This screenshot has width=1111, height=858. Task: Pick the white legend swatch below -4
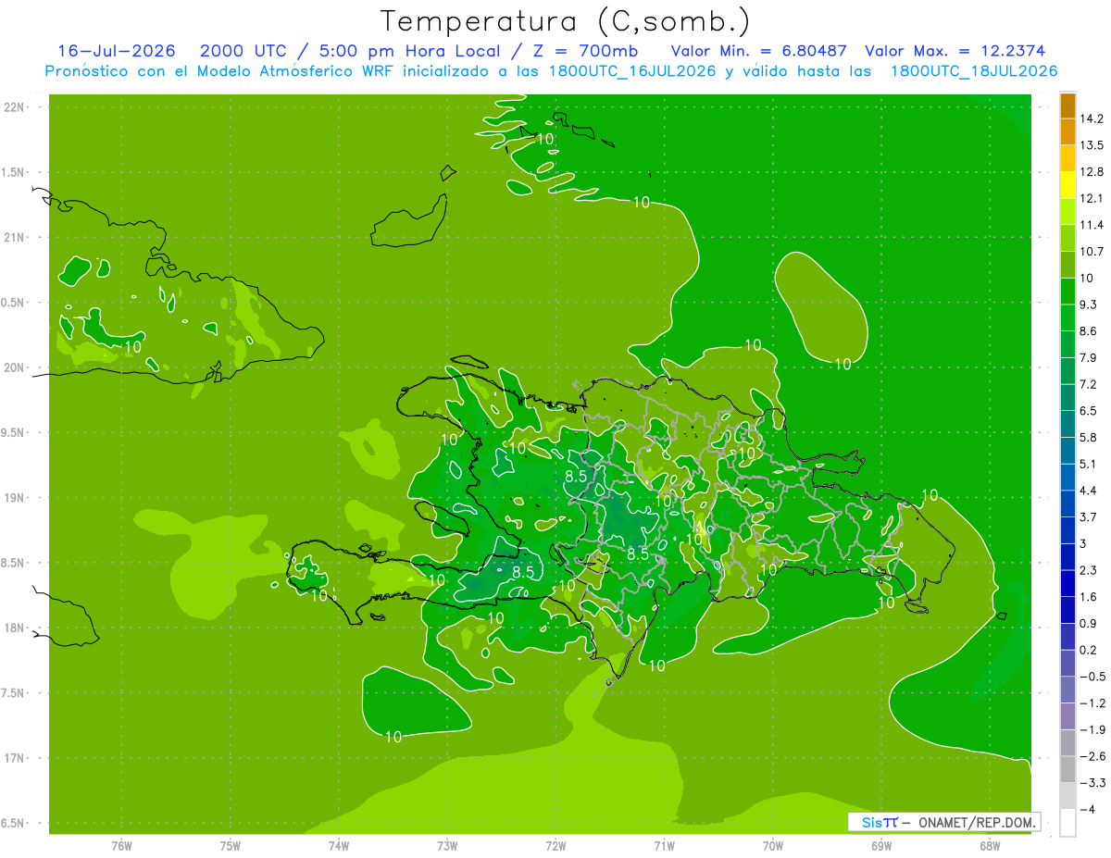tap(1067, 822)
